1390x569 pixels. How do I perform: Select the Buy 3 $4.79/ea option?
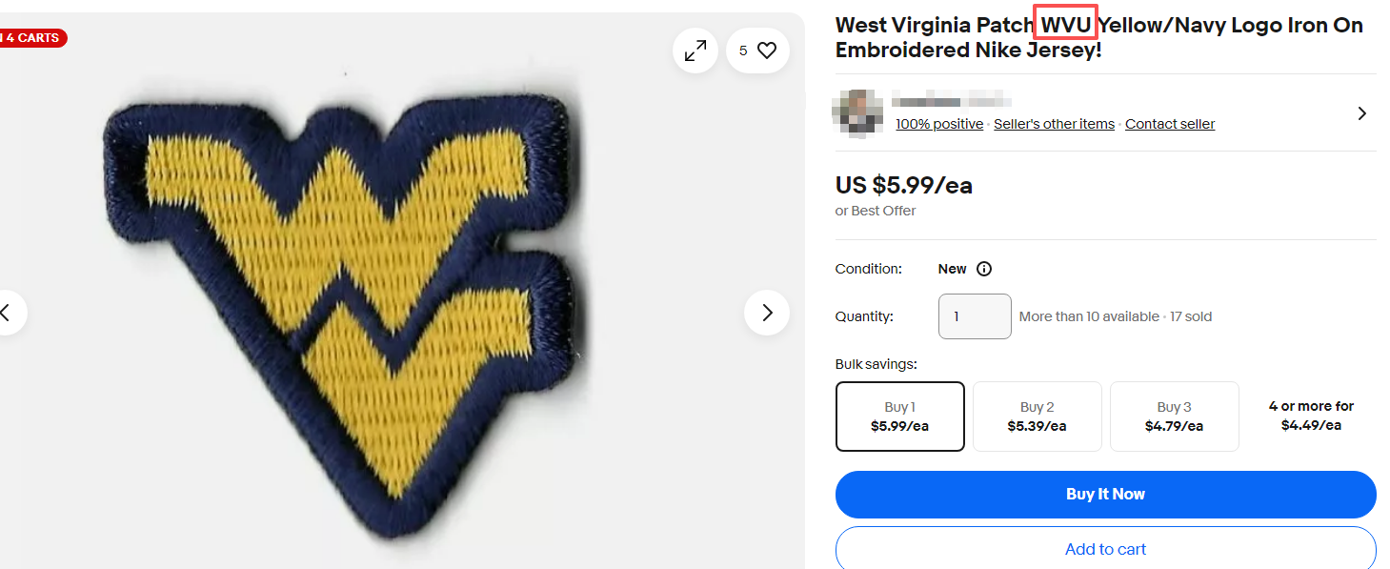point(1174,416)
